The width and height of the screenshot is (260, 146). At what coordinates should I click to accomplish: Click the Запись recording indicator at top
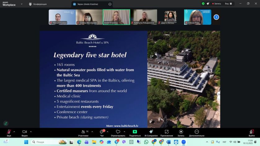(217, 3)
